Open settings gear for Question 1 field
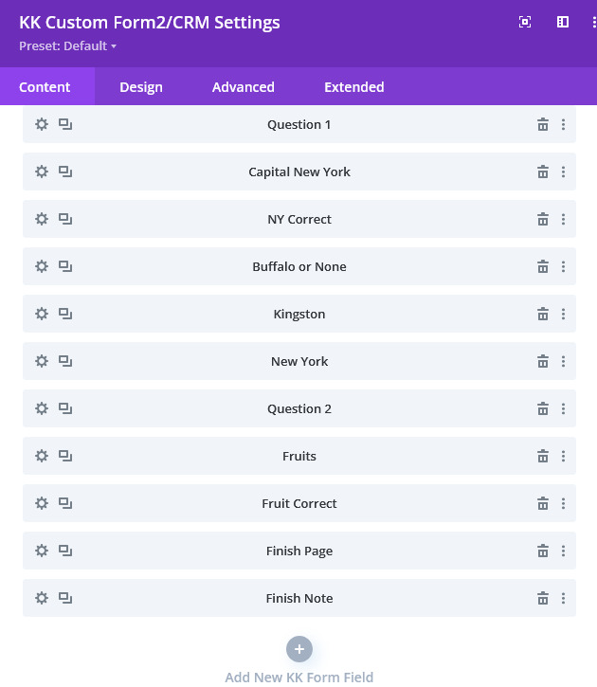The image size is (597, 687). [x=42, y=124]
